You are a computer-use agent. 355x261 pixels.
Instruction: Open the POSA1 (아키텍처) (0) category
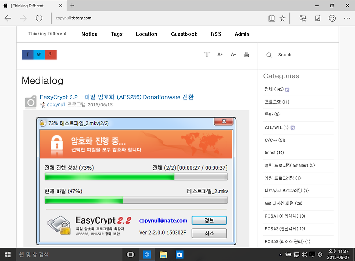[285, 216]
